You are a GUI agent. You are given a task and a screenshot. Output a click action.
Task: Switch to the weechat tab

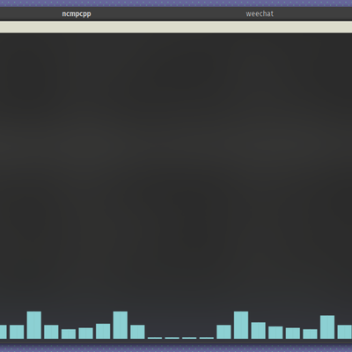pyautogui.click(x=260, y=14)
